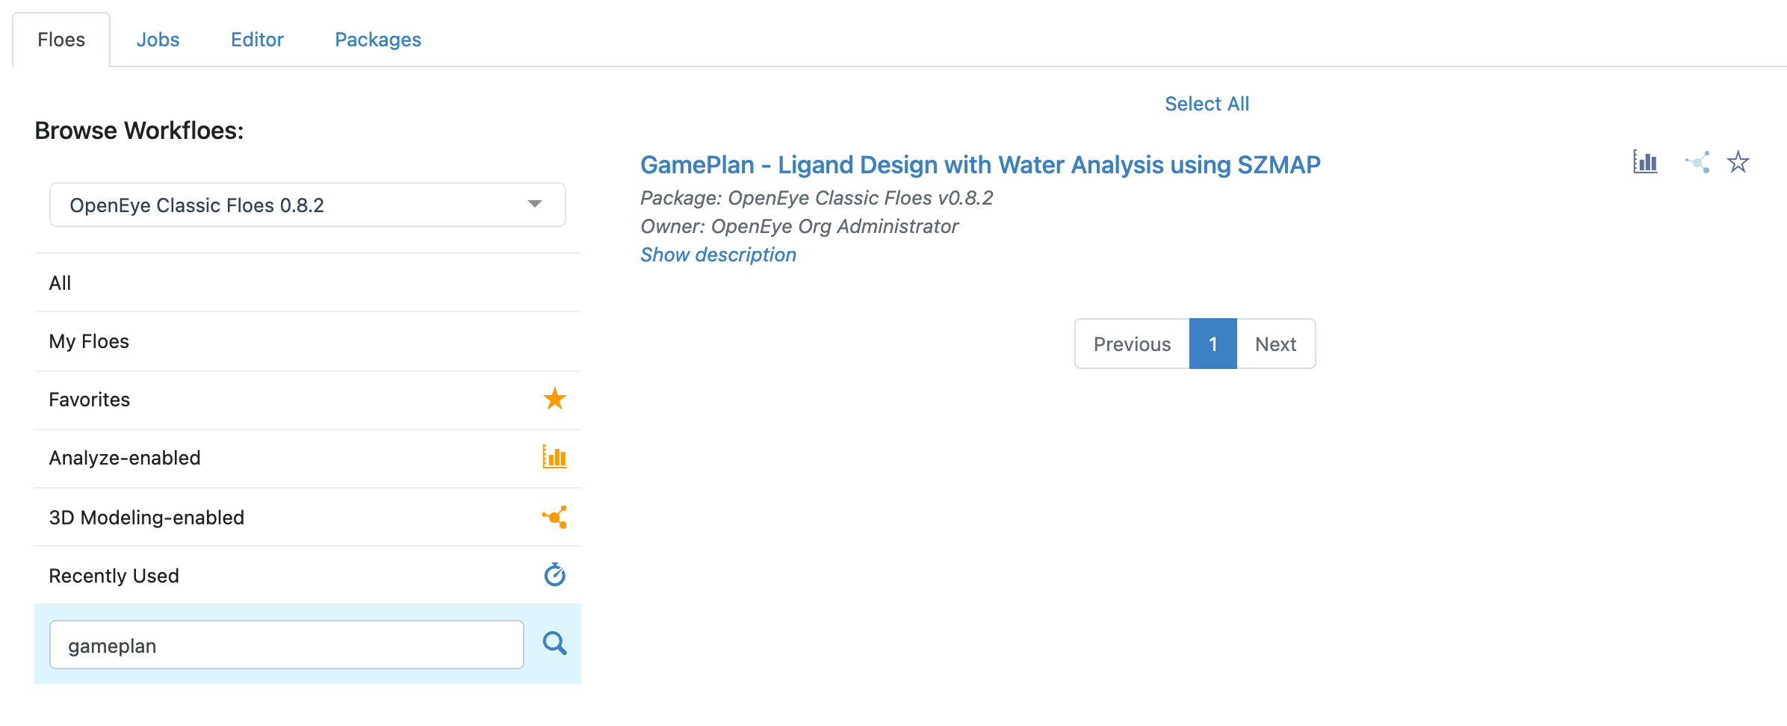Viewport: 1787px width, 726px height.
Task: Click the molecule icon beside 3D Modeling-enabled
Action: tap(554, 517)
